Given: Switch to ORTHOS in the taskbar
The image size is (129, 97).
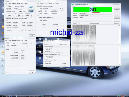Looking at the screenshot, I should coord(47,96).
